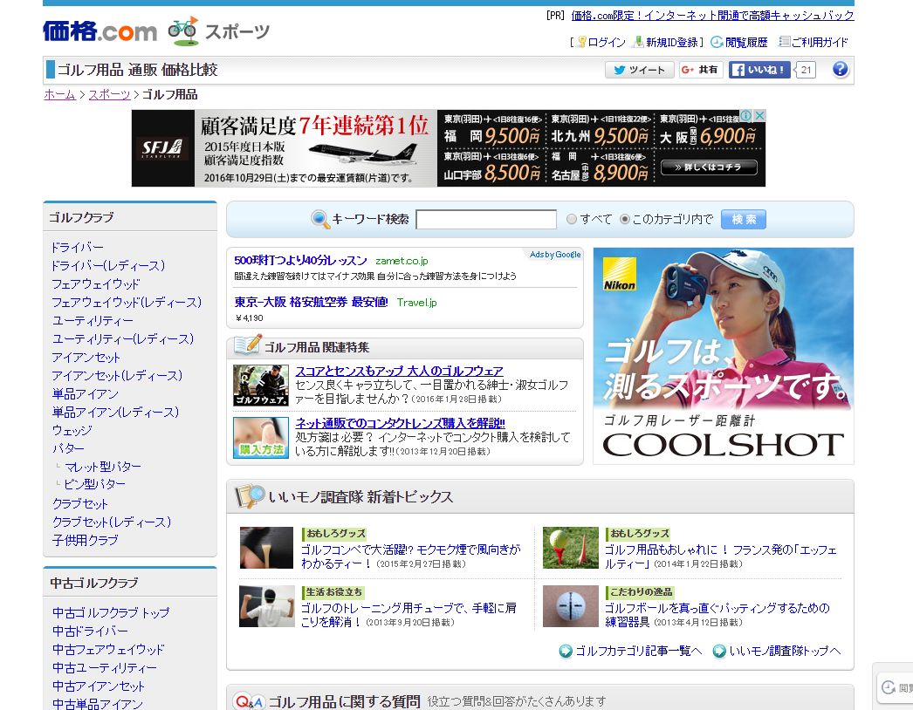The height and width of the screenshot is (710, 913).
Task: Click the Q&A icon beside ゴルフ用品に関する質問
Action: tap(249, 701)
